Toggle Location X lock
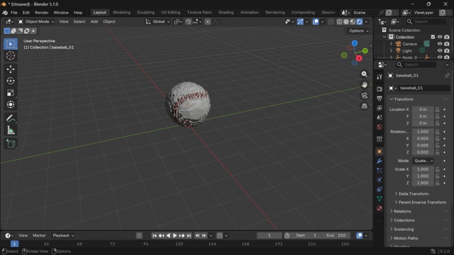This screenshot has width=454, height=255. [x=438, y=109]
